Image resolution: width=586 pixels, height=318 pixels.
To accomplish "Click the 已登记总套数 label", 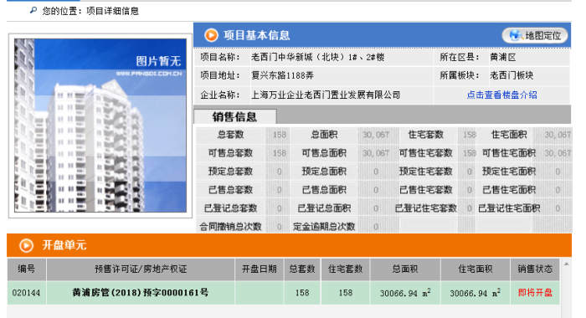I will click(x=230, y=208).
